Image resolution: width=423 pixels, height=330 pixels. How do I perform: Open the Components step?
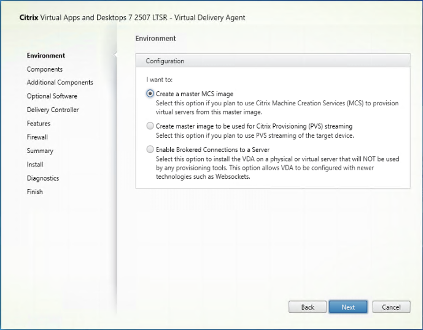point(45,69)
